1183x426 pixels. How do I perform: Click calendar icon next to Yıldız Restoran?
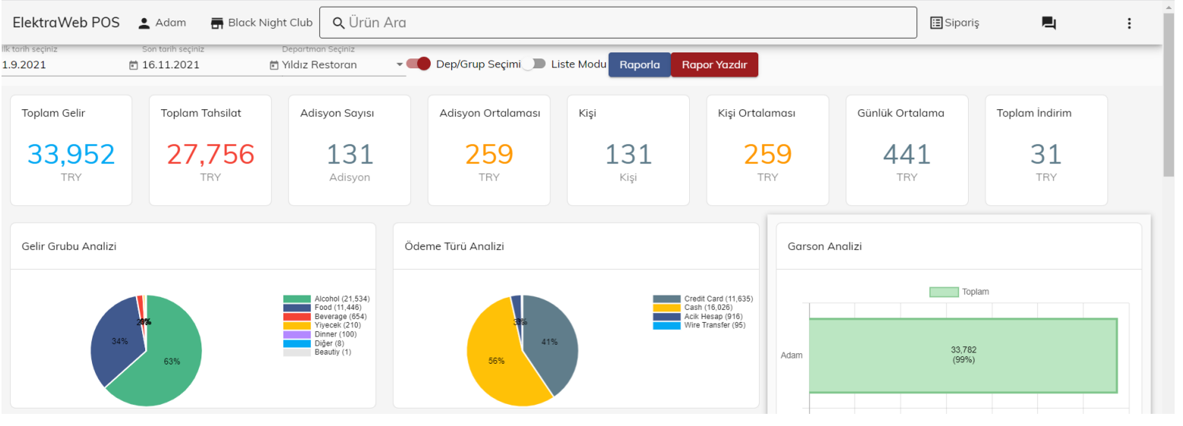(274, 65)
